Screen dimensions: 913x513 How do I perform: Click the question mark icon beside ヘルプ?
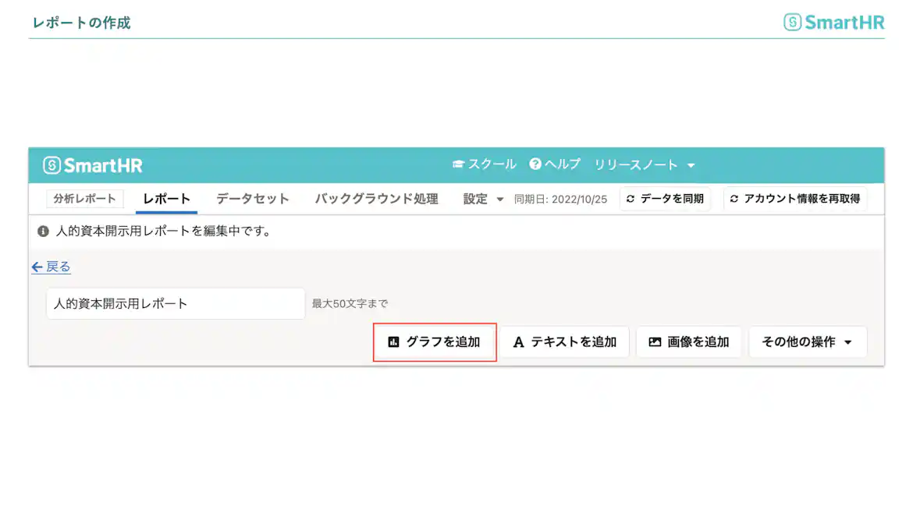point(534,165)
